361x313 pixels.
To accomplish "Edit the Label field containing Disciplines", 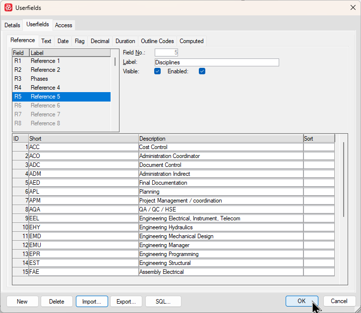I will (216, 62).
